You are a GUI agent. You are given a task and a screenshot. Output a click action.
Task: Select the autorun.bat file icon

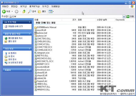click(36, 33)
